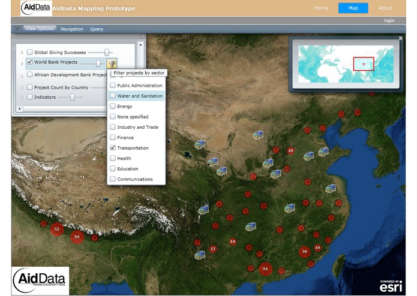
Task: Open the Query tab
Action: tap(97, 29)
